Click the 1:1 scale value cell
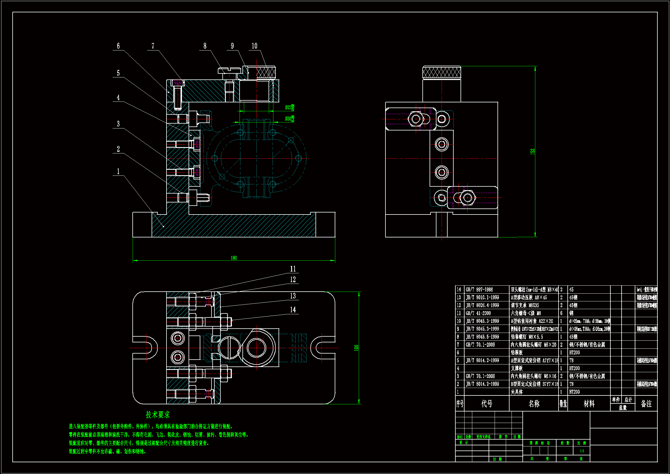Screen dimensions: 670x474 581,451
